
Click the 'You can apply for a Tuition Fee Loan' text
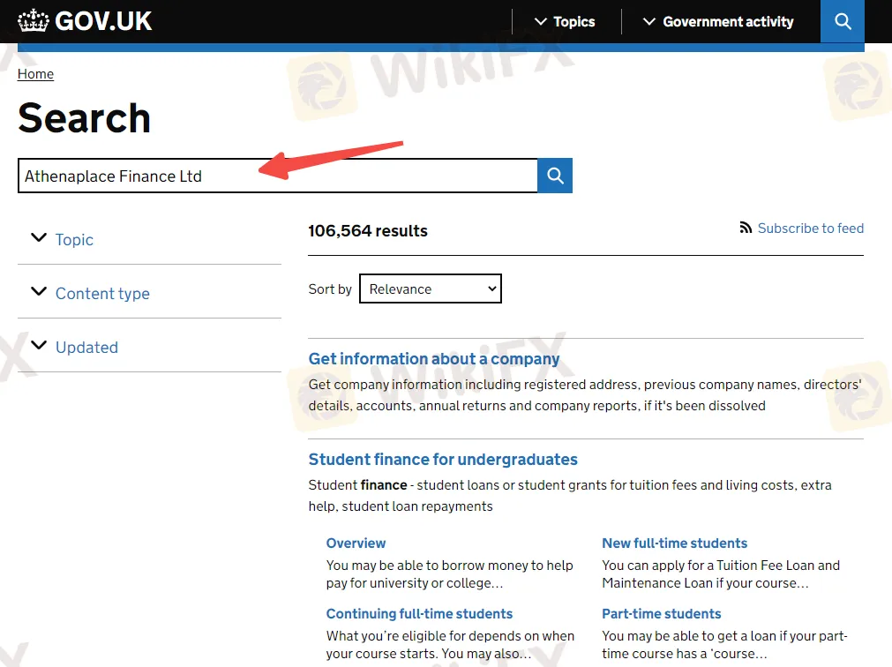721,574
